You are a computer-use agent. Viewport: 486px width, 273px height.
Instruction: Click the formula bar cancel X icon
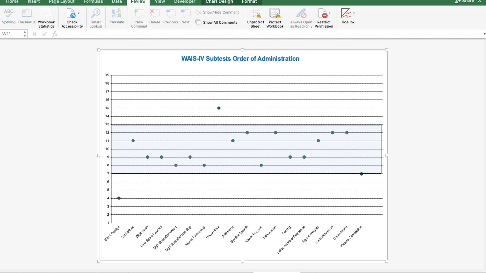pyautogui.click(x=34, y=34)
